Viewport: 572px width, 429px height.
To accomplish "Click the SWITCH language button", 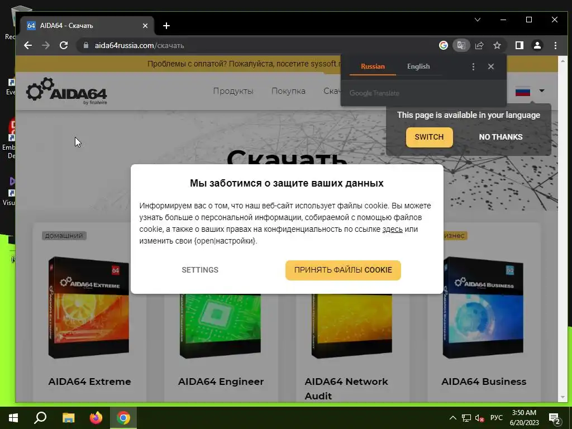I will coord(429,137).
